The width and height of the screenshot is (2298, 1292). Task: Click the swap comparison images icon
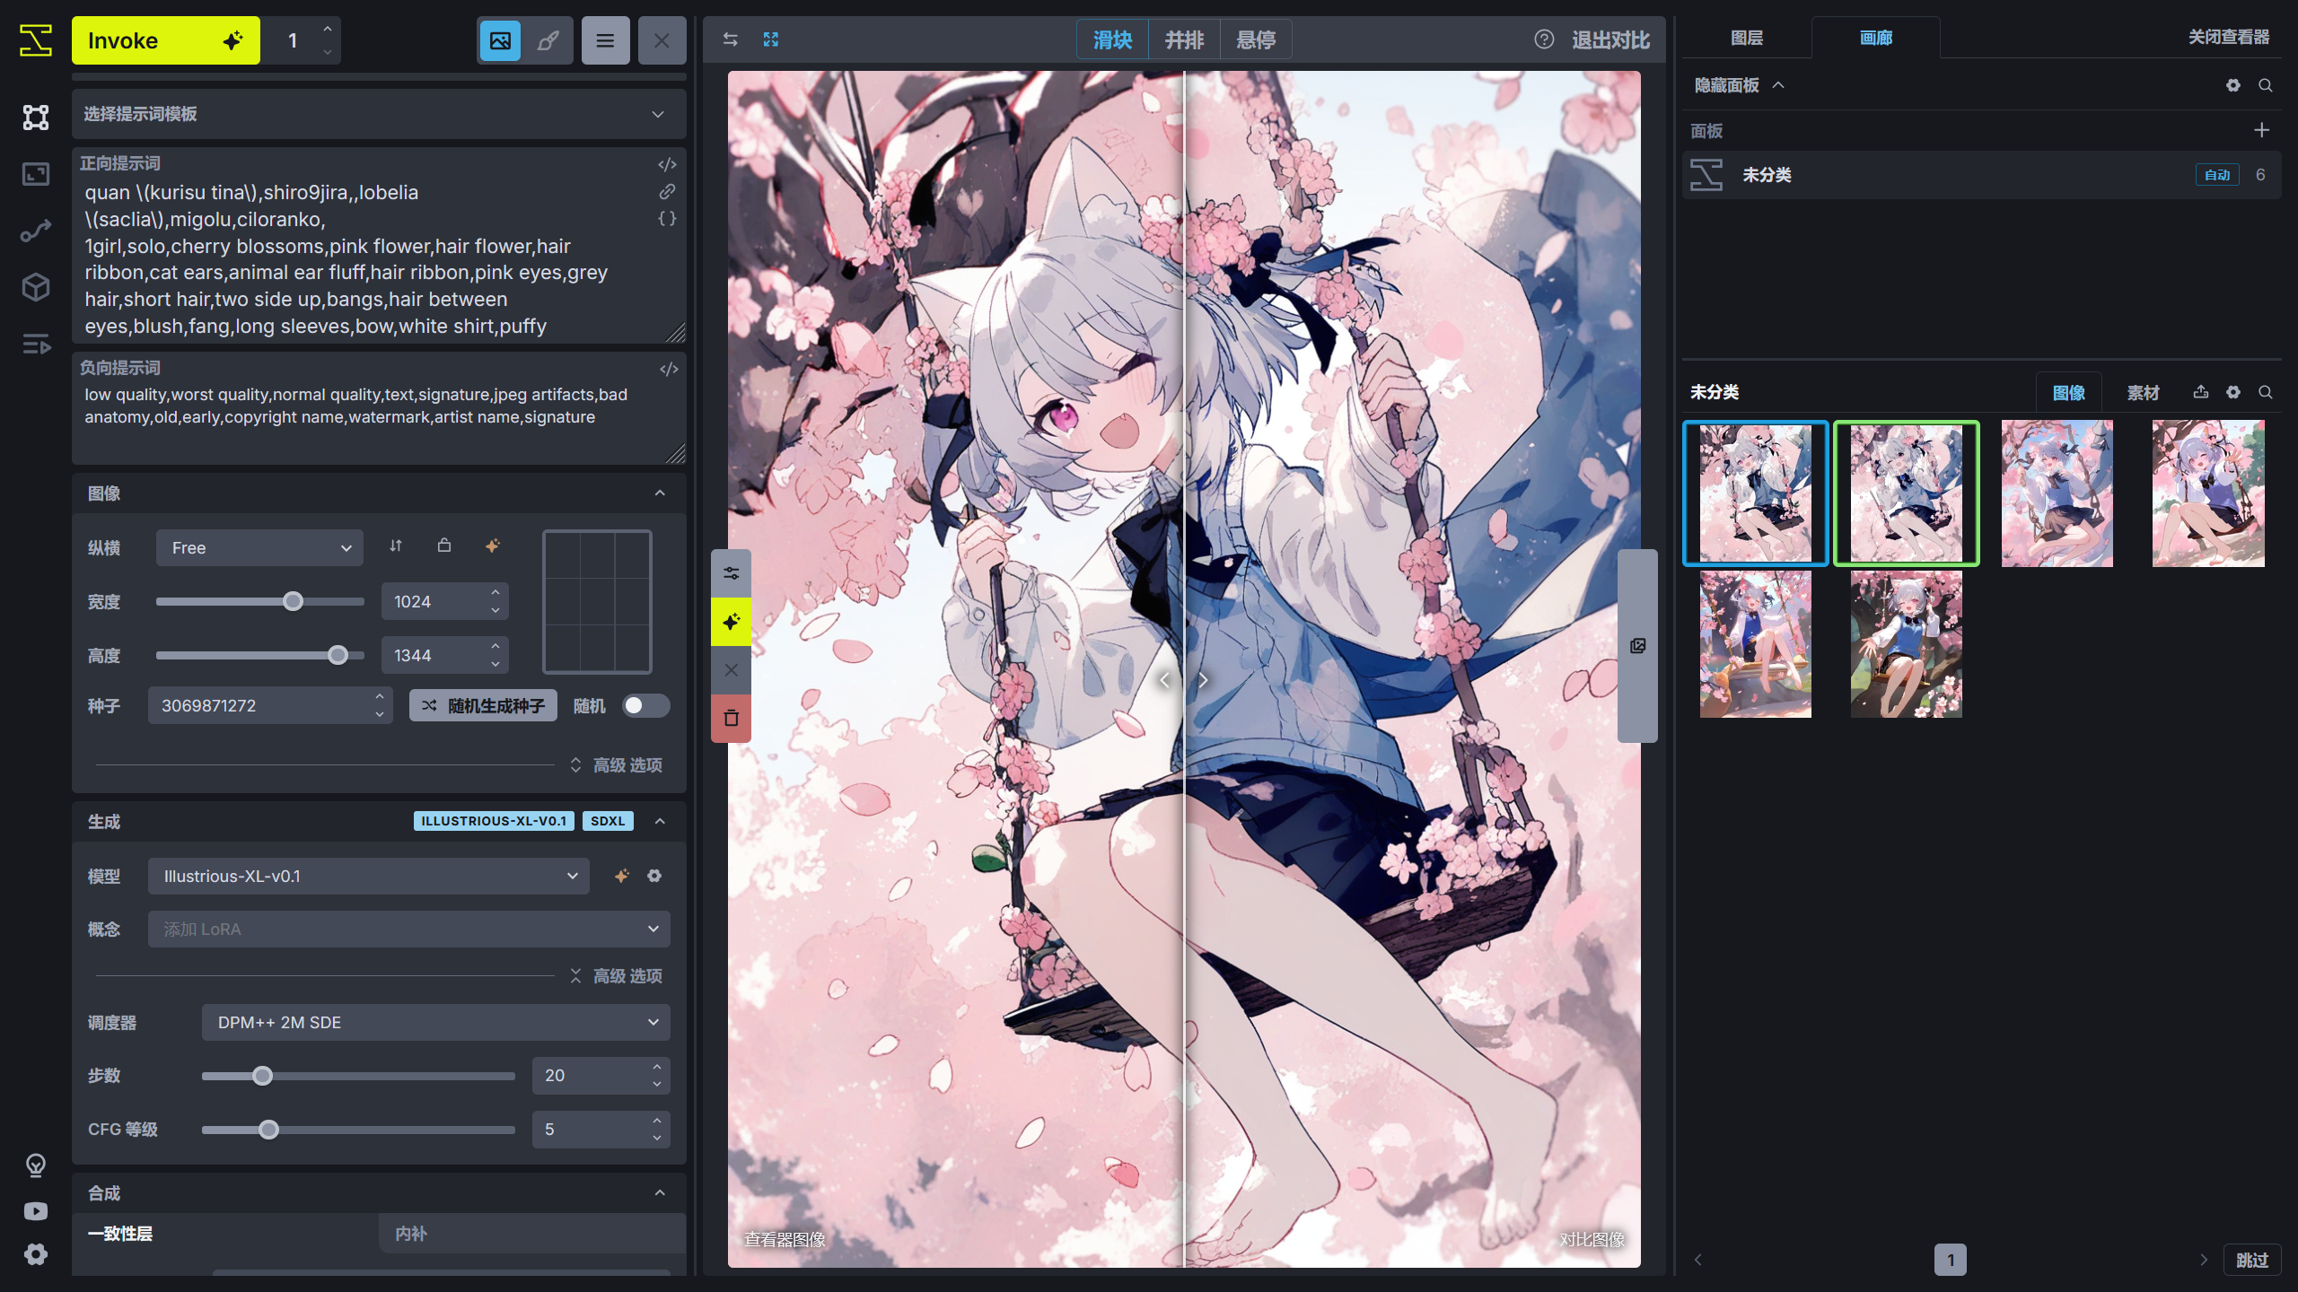tap(730, 39)
